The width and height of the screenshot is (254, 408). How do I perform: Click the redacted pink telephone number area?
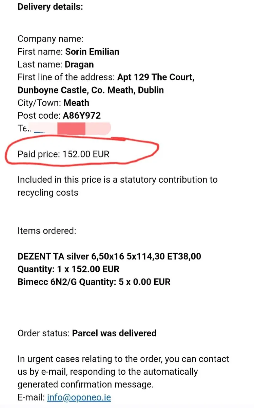coord(71,129)
